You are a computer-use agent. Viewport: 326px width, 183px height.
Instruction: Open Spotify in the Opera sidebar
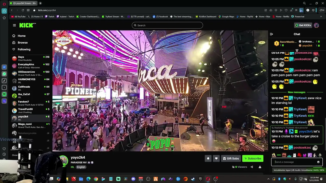coord(4,94)
